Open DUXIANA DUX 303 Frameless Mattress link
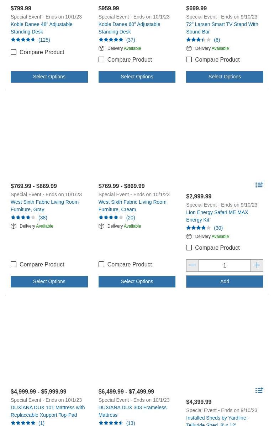 [132, 411]
